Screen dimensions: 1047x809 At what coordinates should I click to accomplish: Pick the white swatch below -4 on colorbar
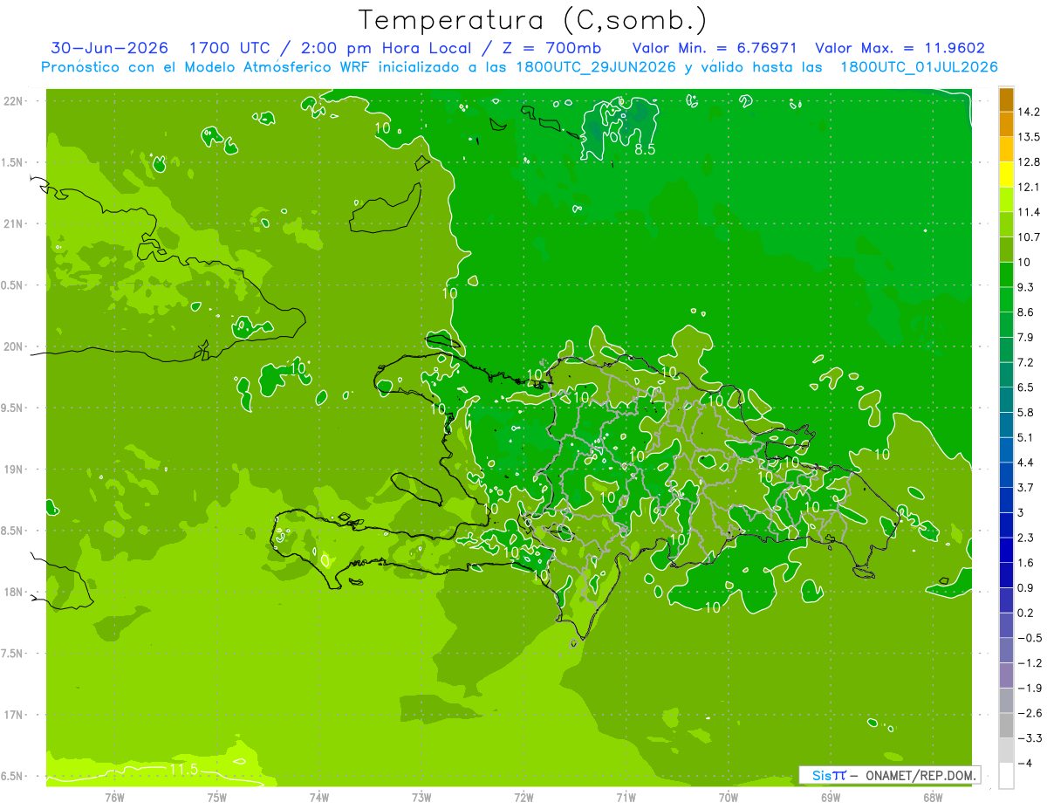click(x=1006, y=775)
